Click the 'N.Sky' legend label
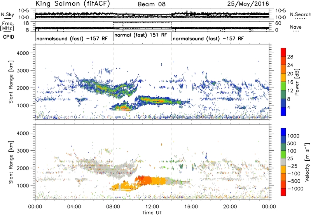This screenshot has height=215, width=311. [7, 14]
